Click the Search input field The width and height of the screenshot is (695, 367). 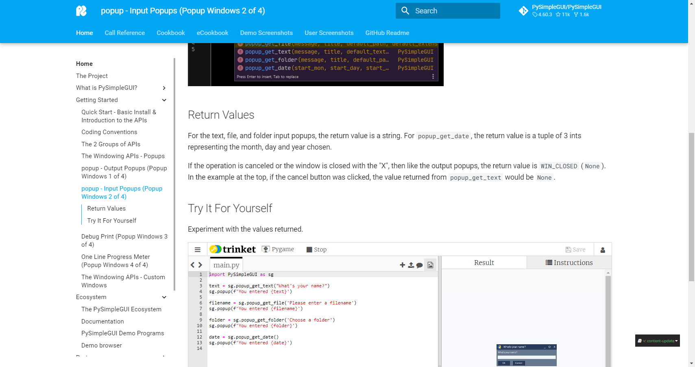[x=448, y=11]
